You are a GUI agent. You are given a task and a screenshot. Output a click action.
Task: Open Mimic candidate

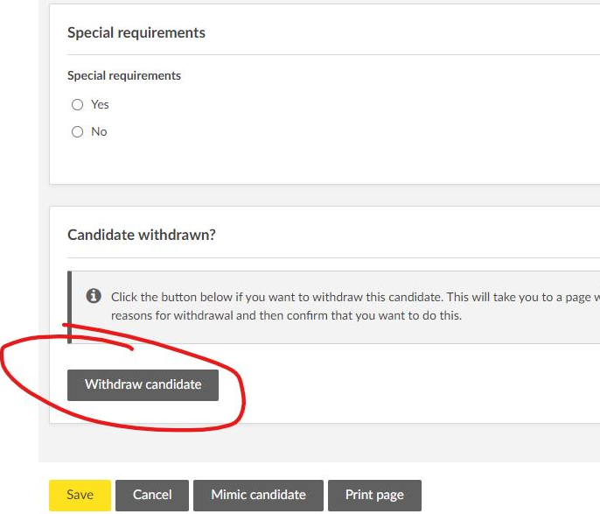coord(258,495)
